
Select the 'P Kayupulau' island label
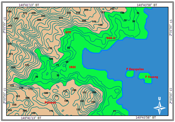pos(135,69)
